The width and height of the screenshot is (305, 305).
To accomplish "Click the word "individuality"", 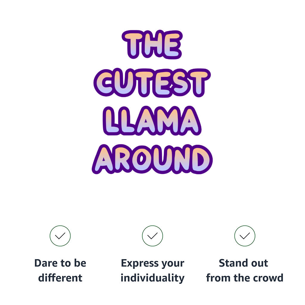I will pos(152,278).
